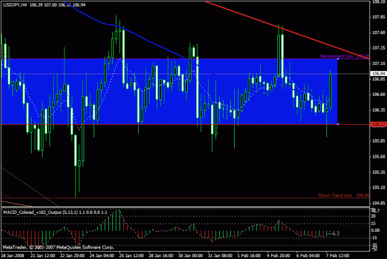Click the 105.85 price axis label

tap(378, 141)
